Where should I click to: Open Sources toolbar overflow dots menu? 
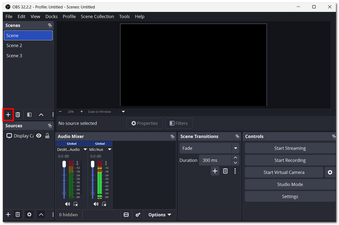53,214
